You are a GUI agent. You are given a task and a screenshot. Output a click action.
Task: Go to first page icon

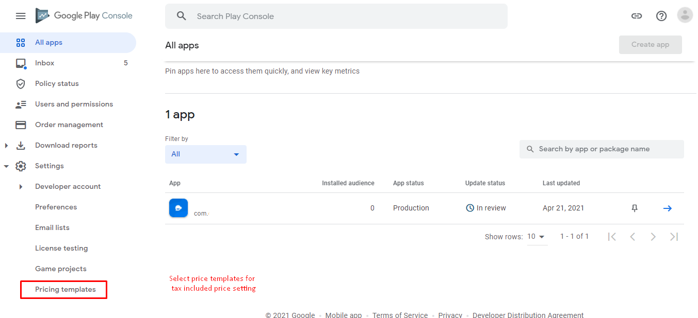612,237
